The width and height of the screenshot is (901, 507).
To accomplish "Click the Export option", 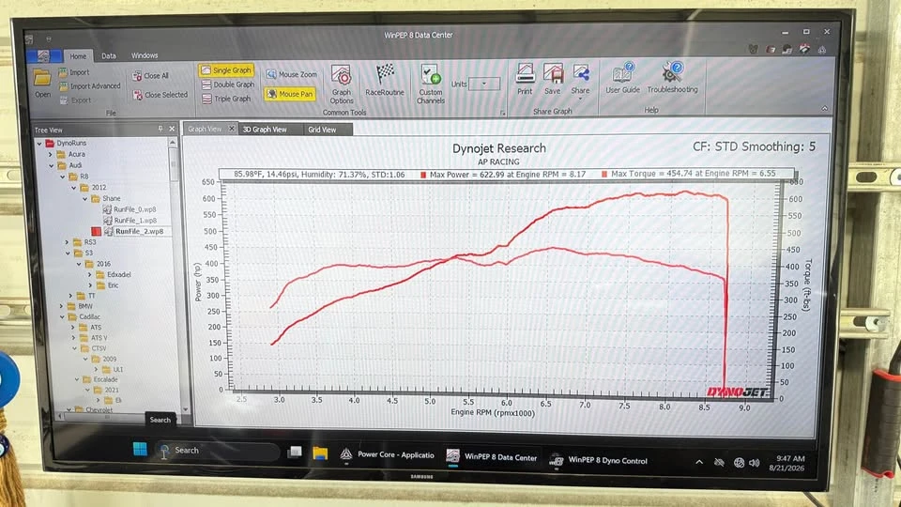I will click(75, 100).
